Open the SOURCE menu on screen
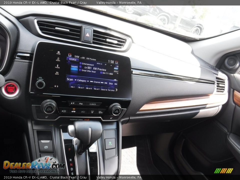Image resolution: width=240 pixels, height=180 pixels. click(x=73, y=59)
